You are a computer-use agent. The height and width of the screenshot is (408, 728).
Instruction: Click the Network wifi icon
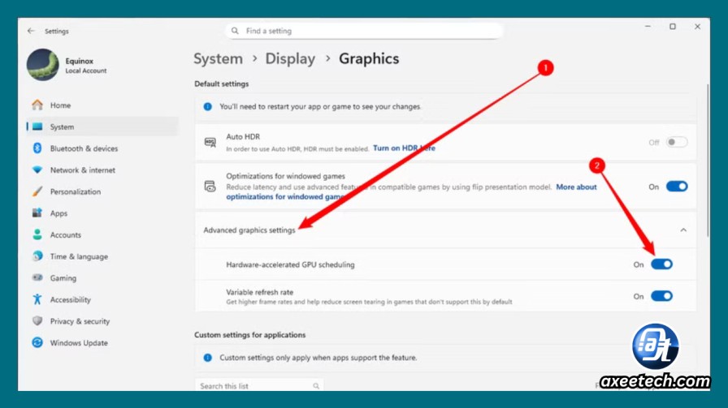tap(37, 170)
